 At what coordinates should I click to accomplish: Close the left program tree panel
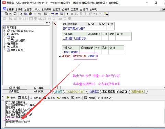pos(49,23)
